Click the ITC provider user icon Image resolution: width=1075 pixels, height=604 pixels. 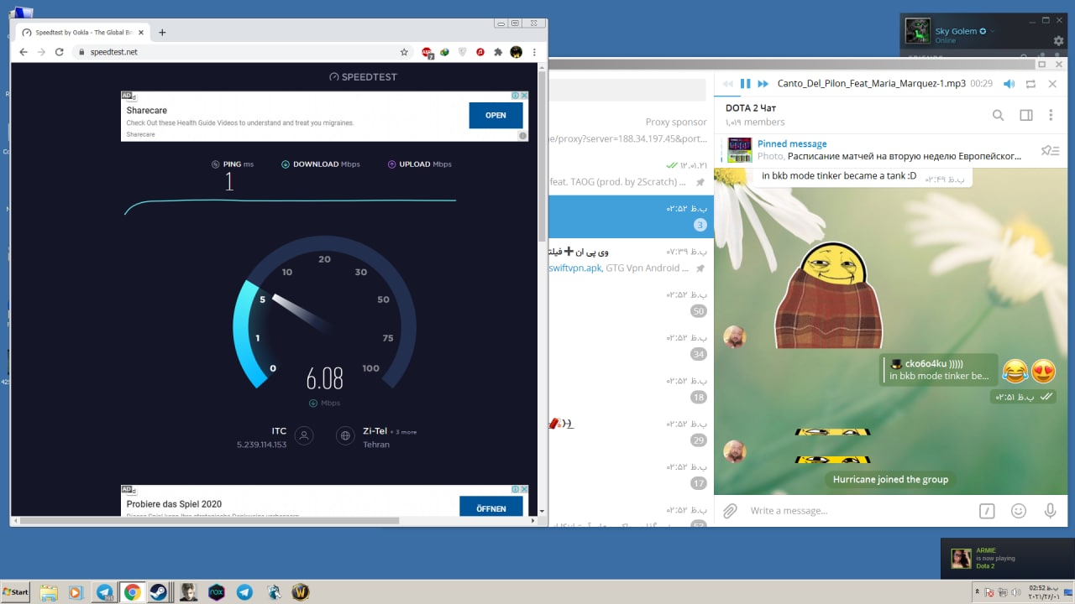pyautogui.click(x=304, y=435)
